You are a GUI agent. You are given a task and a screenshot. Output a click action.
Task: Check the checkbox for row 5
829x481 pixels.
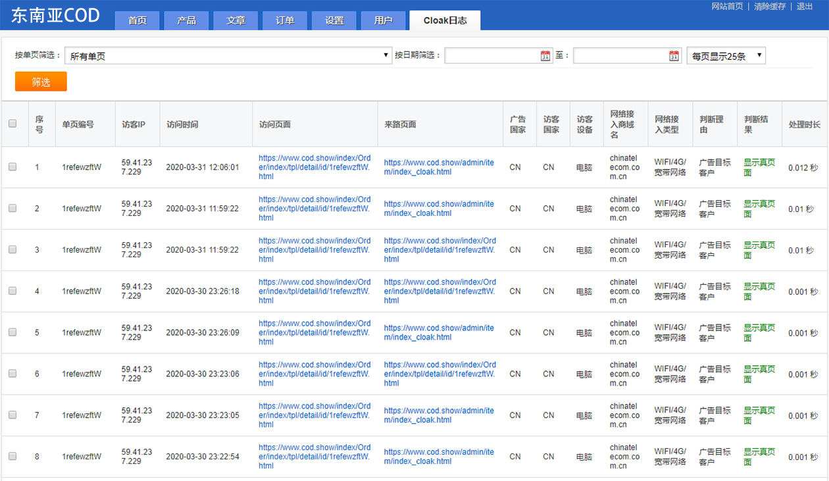pyautogui.click(x=13, y=332)
